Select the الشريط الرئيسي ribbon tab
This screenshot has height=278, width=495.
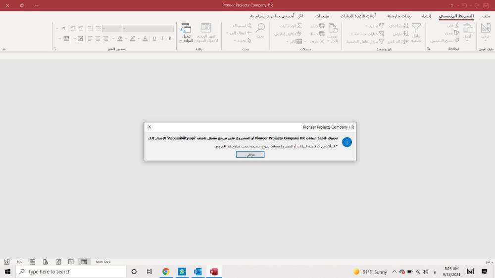click(456, 16)
